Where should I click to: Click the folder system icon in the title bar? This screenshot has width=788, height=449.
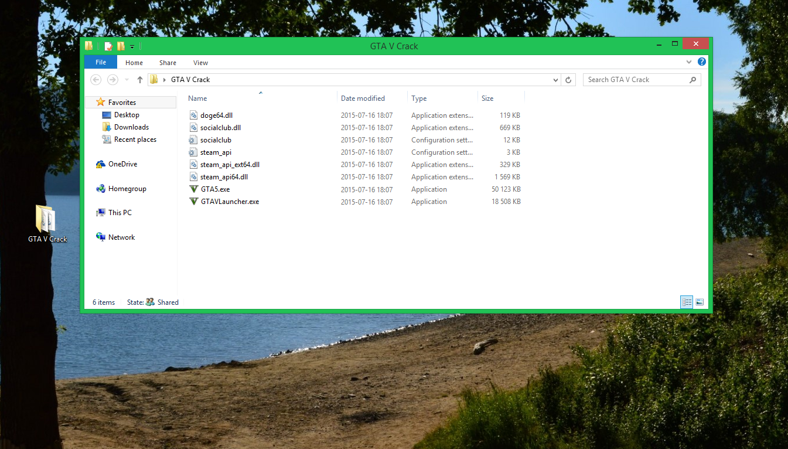click(x=89, y=46)
